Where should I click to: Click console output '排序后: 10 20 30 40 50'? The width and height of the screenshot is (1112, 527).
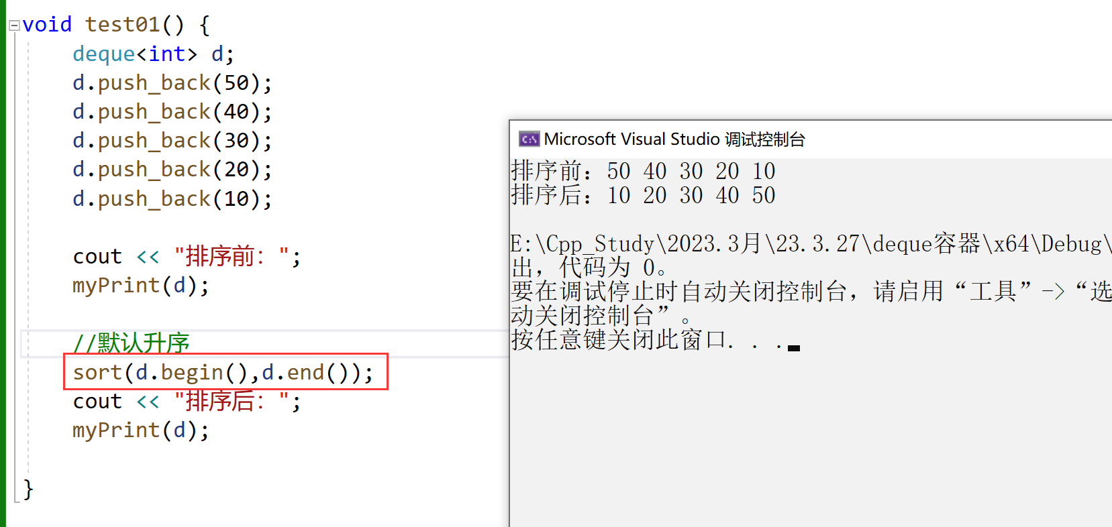[643, 195]
